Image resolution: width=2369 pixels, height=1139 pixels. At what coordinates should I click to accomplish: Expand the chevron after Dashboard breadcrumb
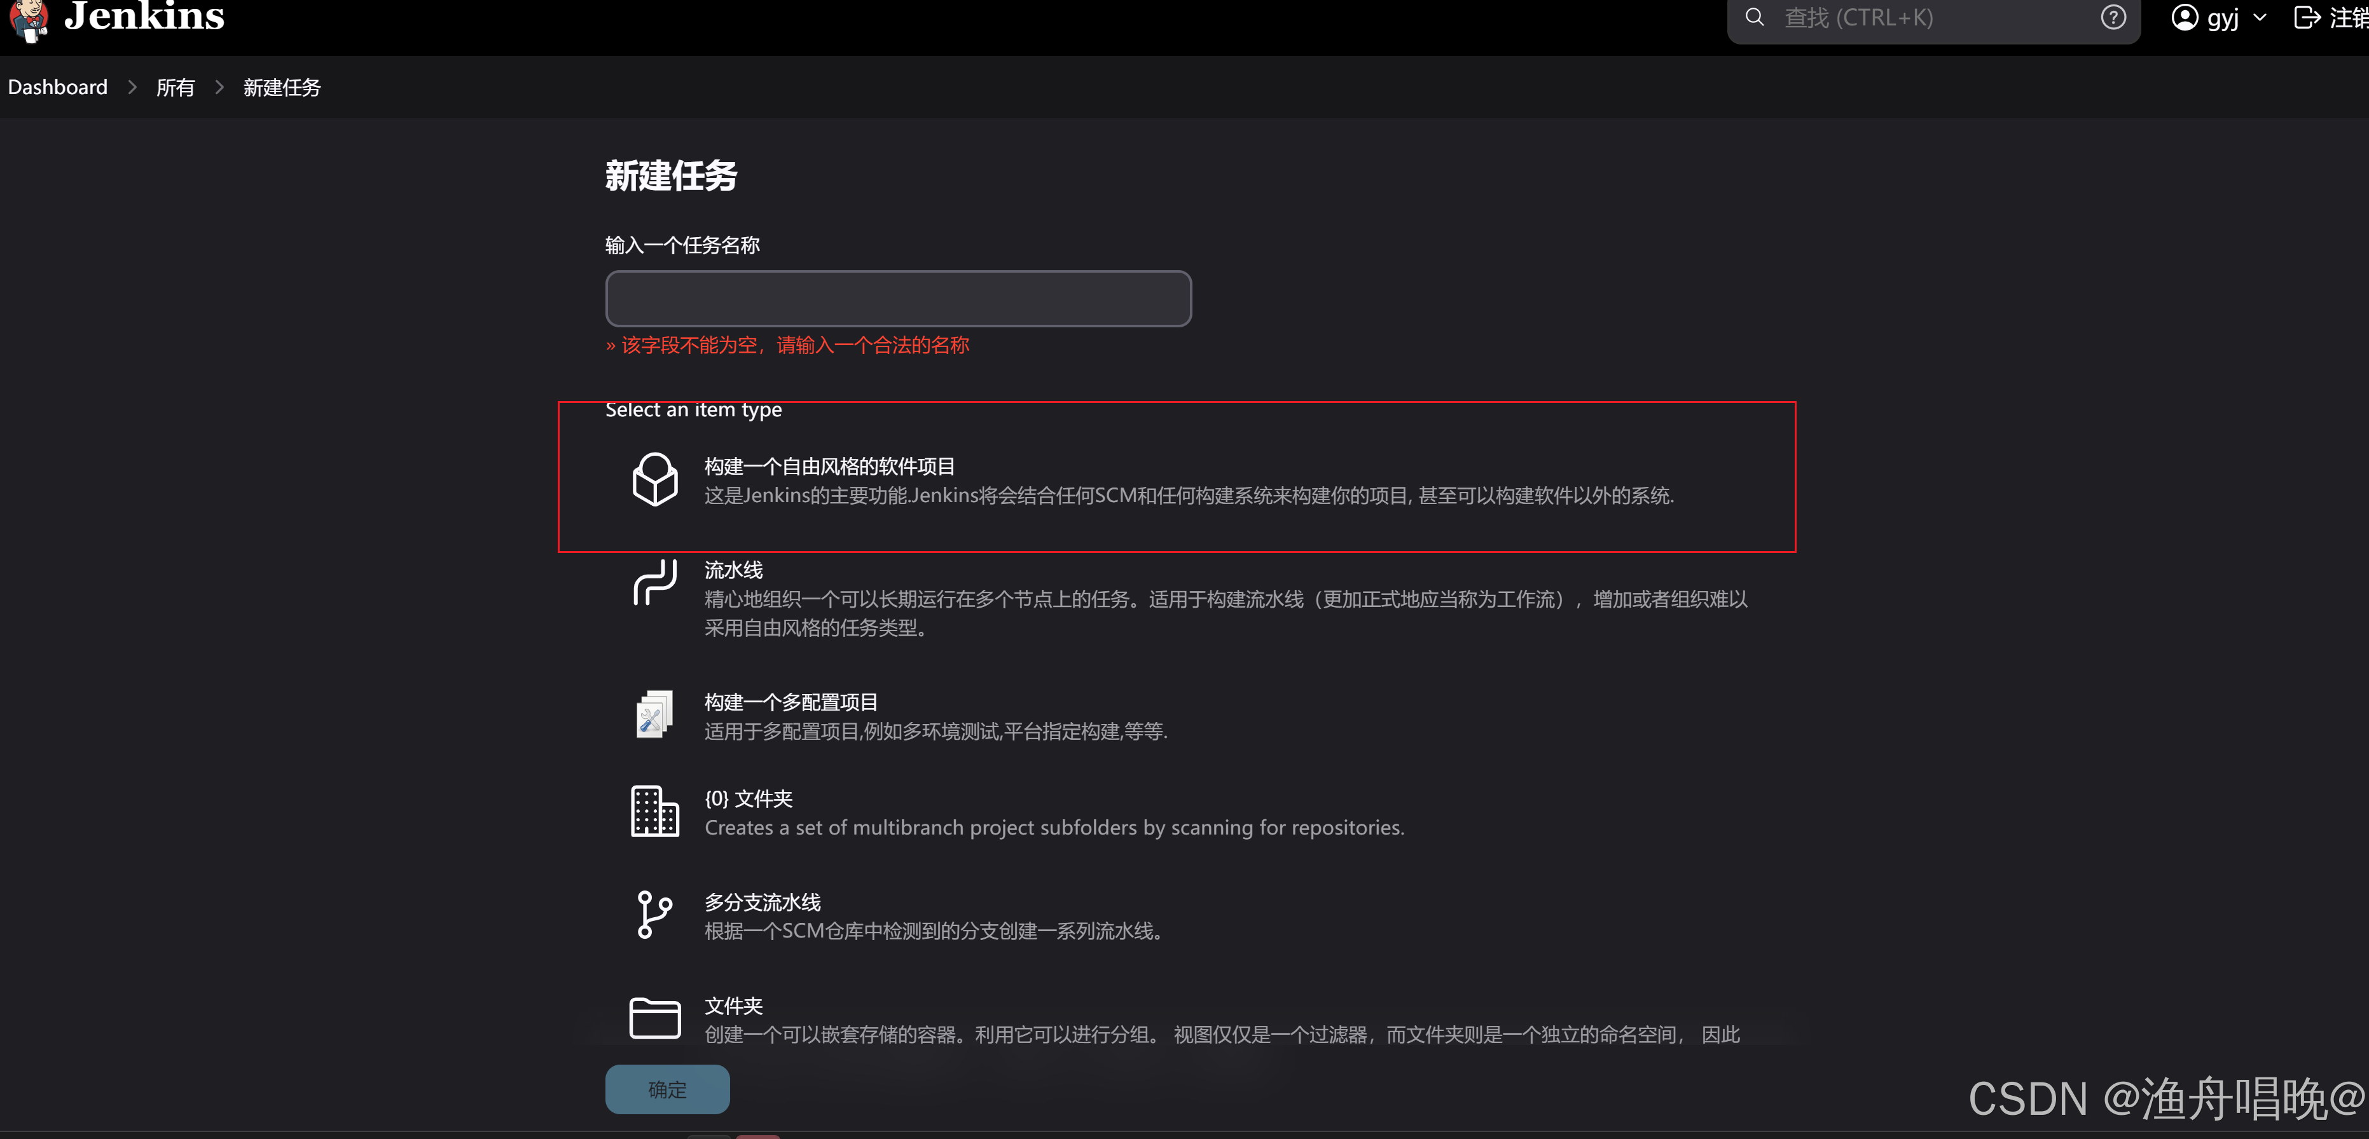click(132, 87)
